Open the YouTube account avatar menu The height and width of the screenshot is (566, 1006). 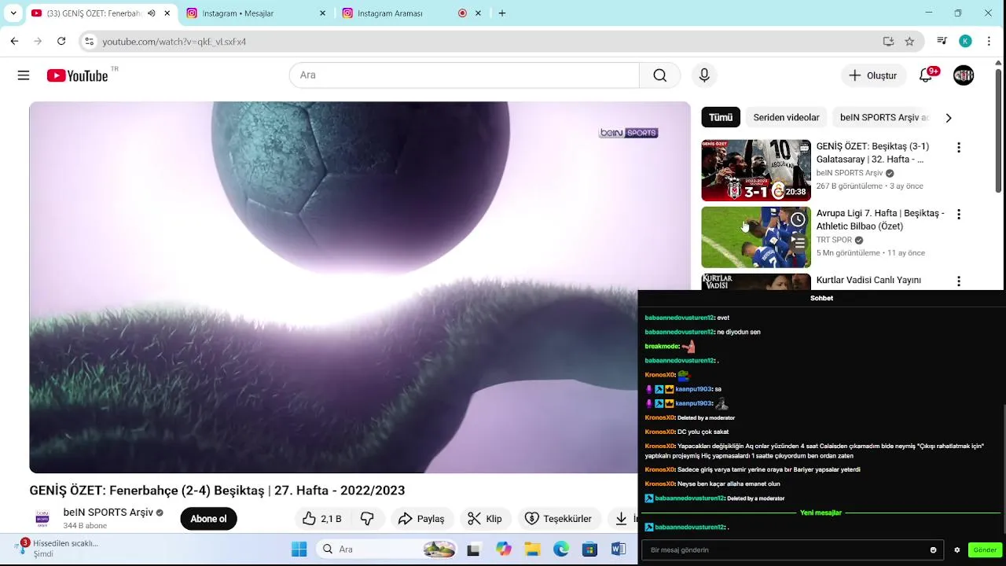(x=964, y=75)
